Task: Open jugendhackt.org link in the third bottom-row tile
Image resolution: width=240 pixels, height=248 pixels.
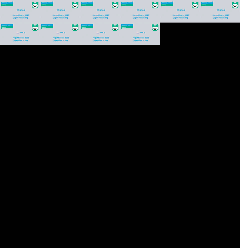Action: coord(101,40)
